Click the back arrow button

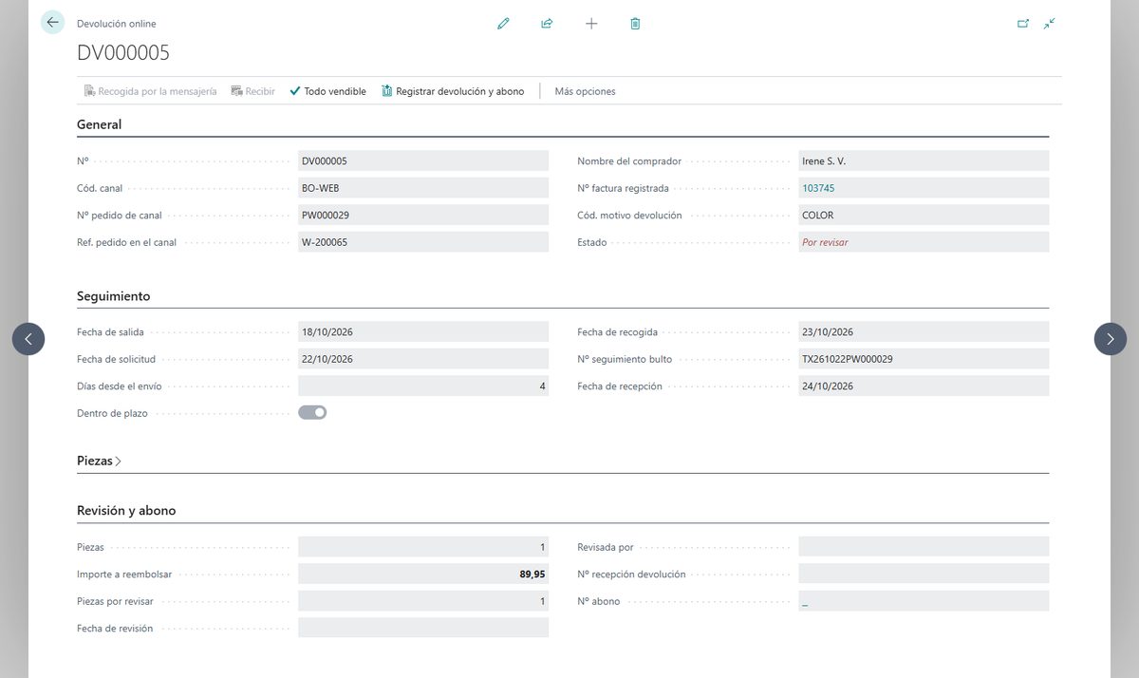52,22
